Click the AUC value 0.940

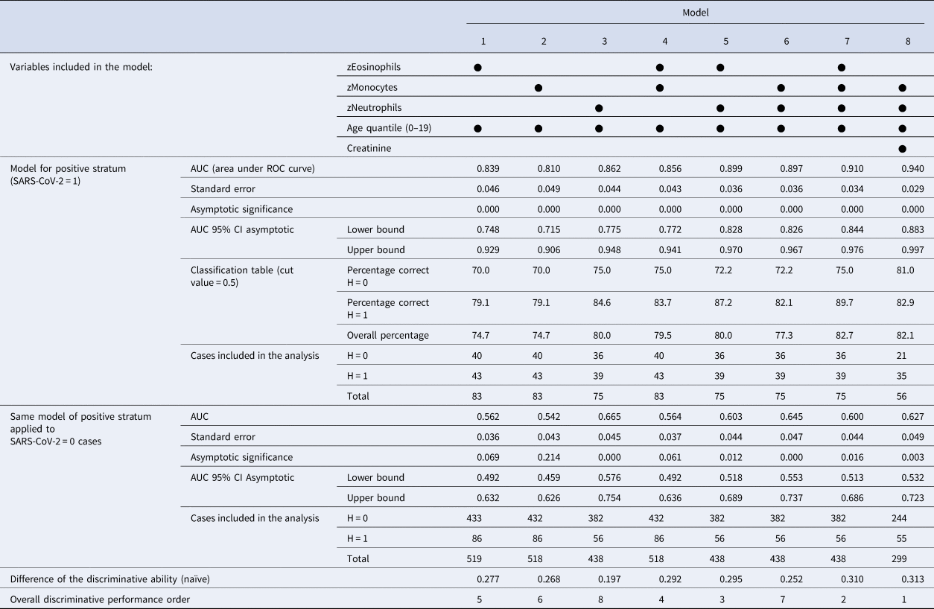[912, 169]
